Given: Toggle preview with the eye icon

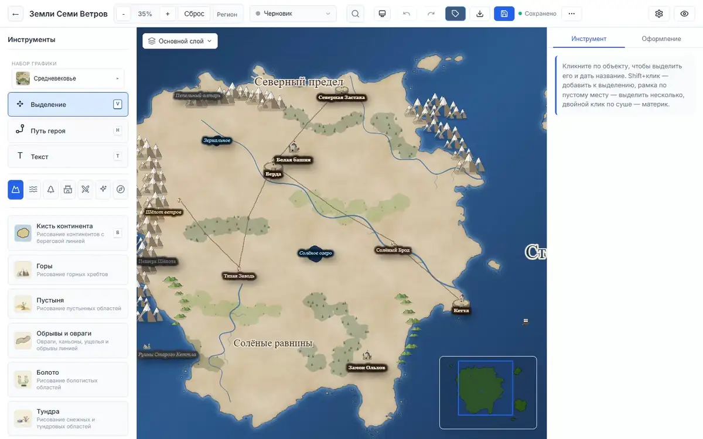Looking at the screenshot, I should coord(684,13).
